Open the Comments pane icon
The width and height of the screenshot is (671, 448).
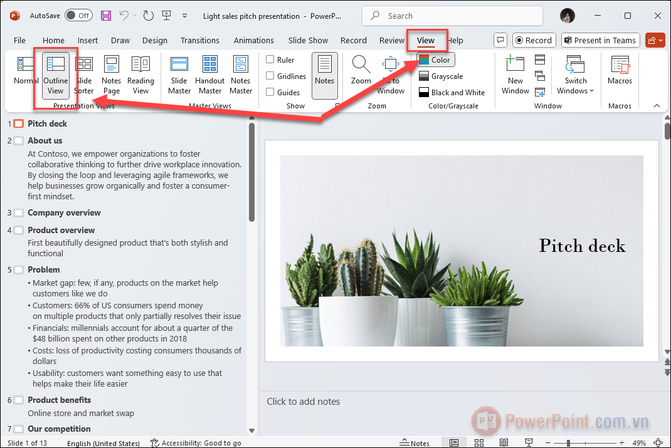pyautogui.click(x=500, y=40)
